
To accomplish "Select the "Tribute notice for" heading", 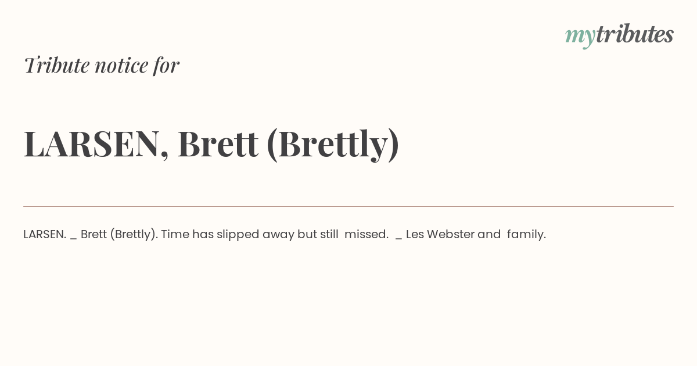I will (x=102, y=65).
